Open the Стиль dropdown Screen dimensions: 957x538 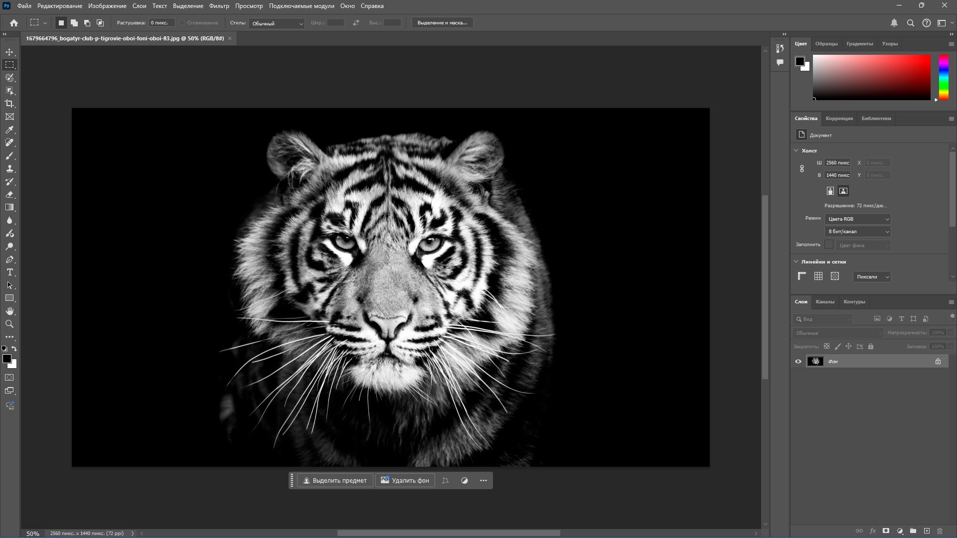[x=277, y=23]
